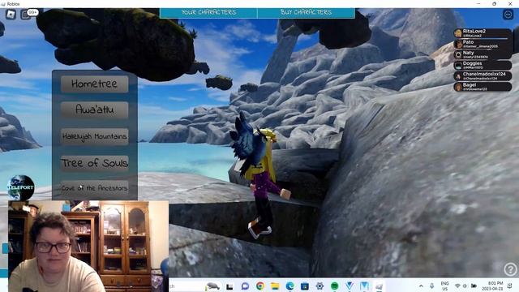Open the three-dots options icon
Viewport: 519px width, 292px height.
click(x=508, y=15)
